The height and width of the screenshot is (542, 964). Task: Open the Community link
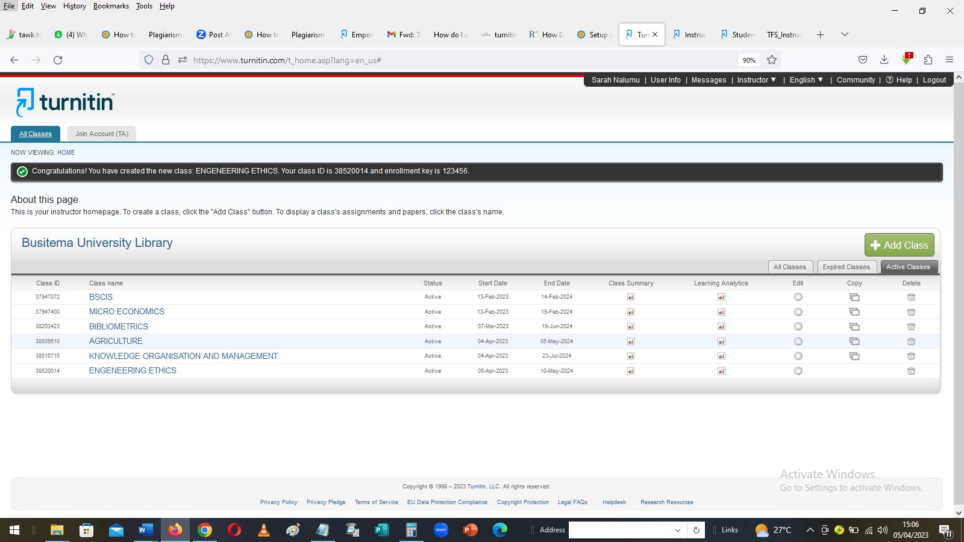point(856,79)
